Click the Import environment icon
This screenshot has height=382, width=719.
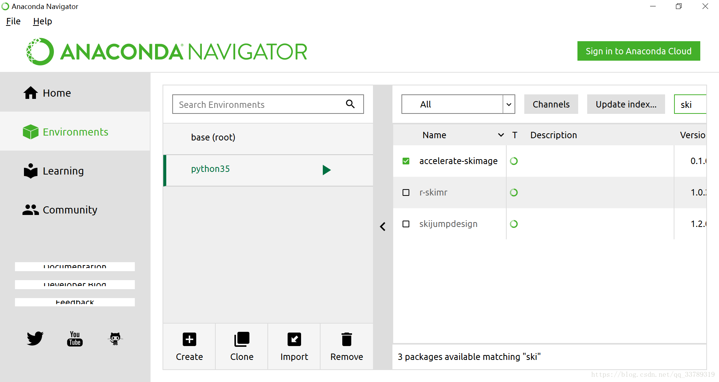(294, 339)
